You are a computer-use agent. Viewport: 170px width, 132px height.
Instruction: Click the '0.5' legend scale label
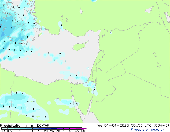9,131
